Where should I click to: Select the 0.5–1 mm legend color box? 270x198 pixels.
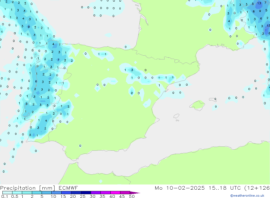point(17,193)
